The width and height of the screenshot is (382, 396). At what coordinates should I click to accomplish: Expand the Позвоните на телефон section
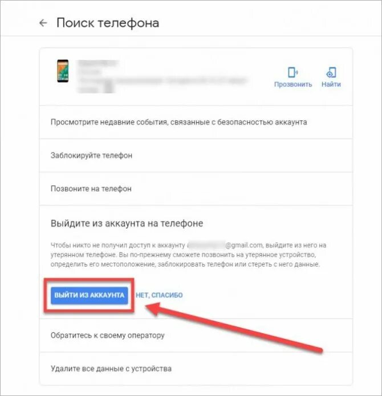196,189
